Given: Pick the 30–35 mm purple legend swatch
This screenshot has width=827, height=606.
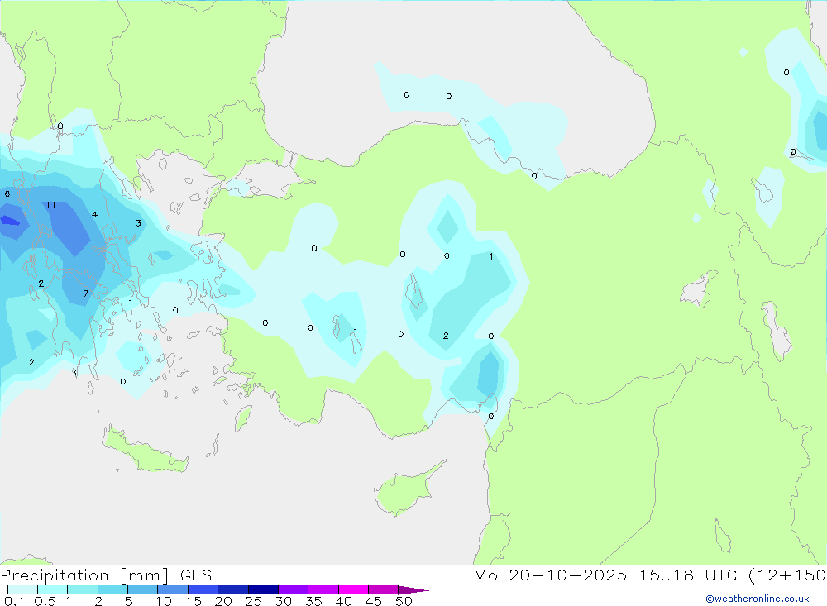Looking at the screenshot, I should [x=293, y=589].
